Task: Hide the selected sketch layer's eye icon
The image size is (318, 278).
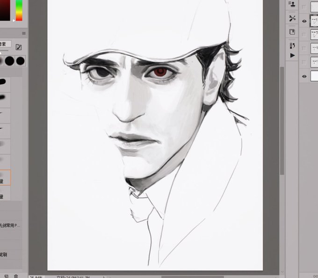Action: 304,21
